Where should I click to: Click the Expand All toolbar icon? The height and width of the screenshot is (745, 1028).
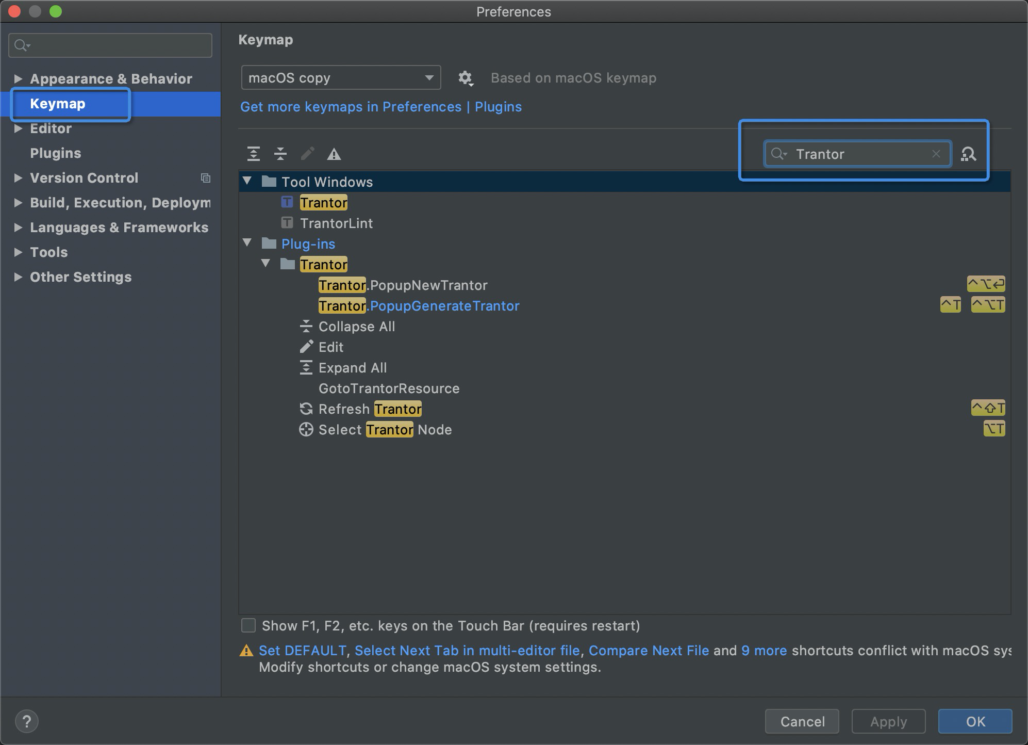253,154
